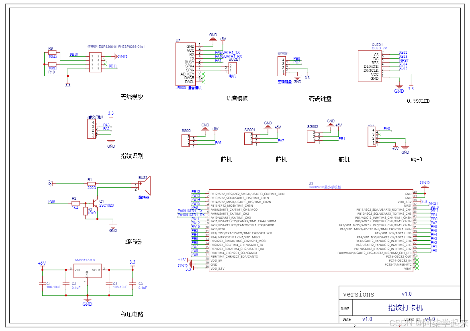Screen dimensions: 470x331
Task: Click the PA1 net label on U2 BUSY pin
Action: click(218, 61)
